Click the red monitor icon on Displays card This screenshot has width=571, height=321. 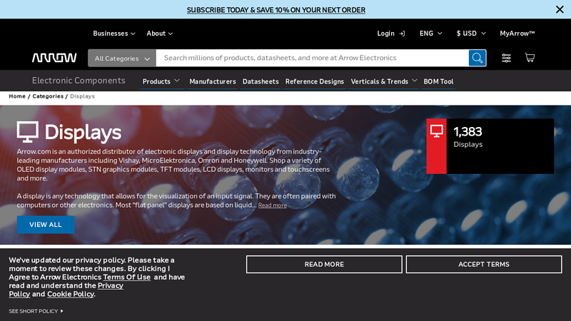[x=437, y=131]
